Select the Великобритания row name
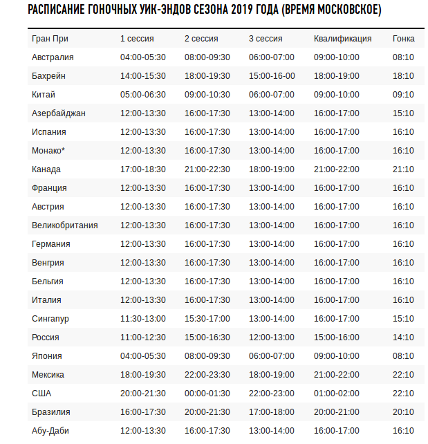The image size is (428, 444). click(x=65, y=225)
